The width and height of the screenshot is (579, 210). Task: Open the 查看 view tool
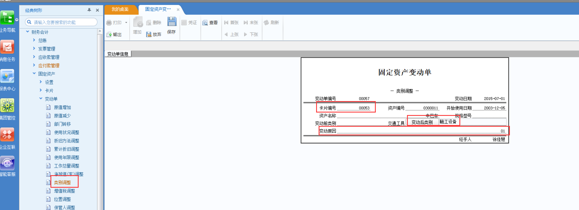[x=210, y=23]
